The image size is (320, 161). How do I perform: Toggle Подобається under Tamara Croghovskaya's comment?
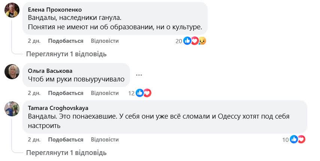click(66, 140)
